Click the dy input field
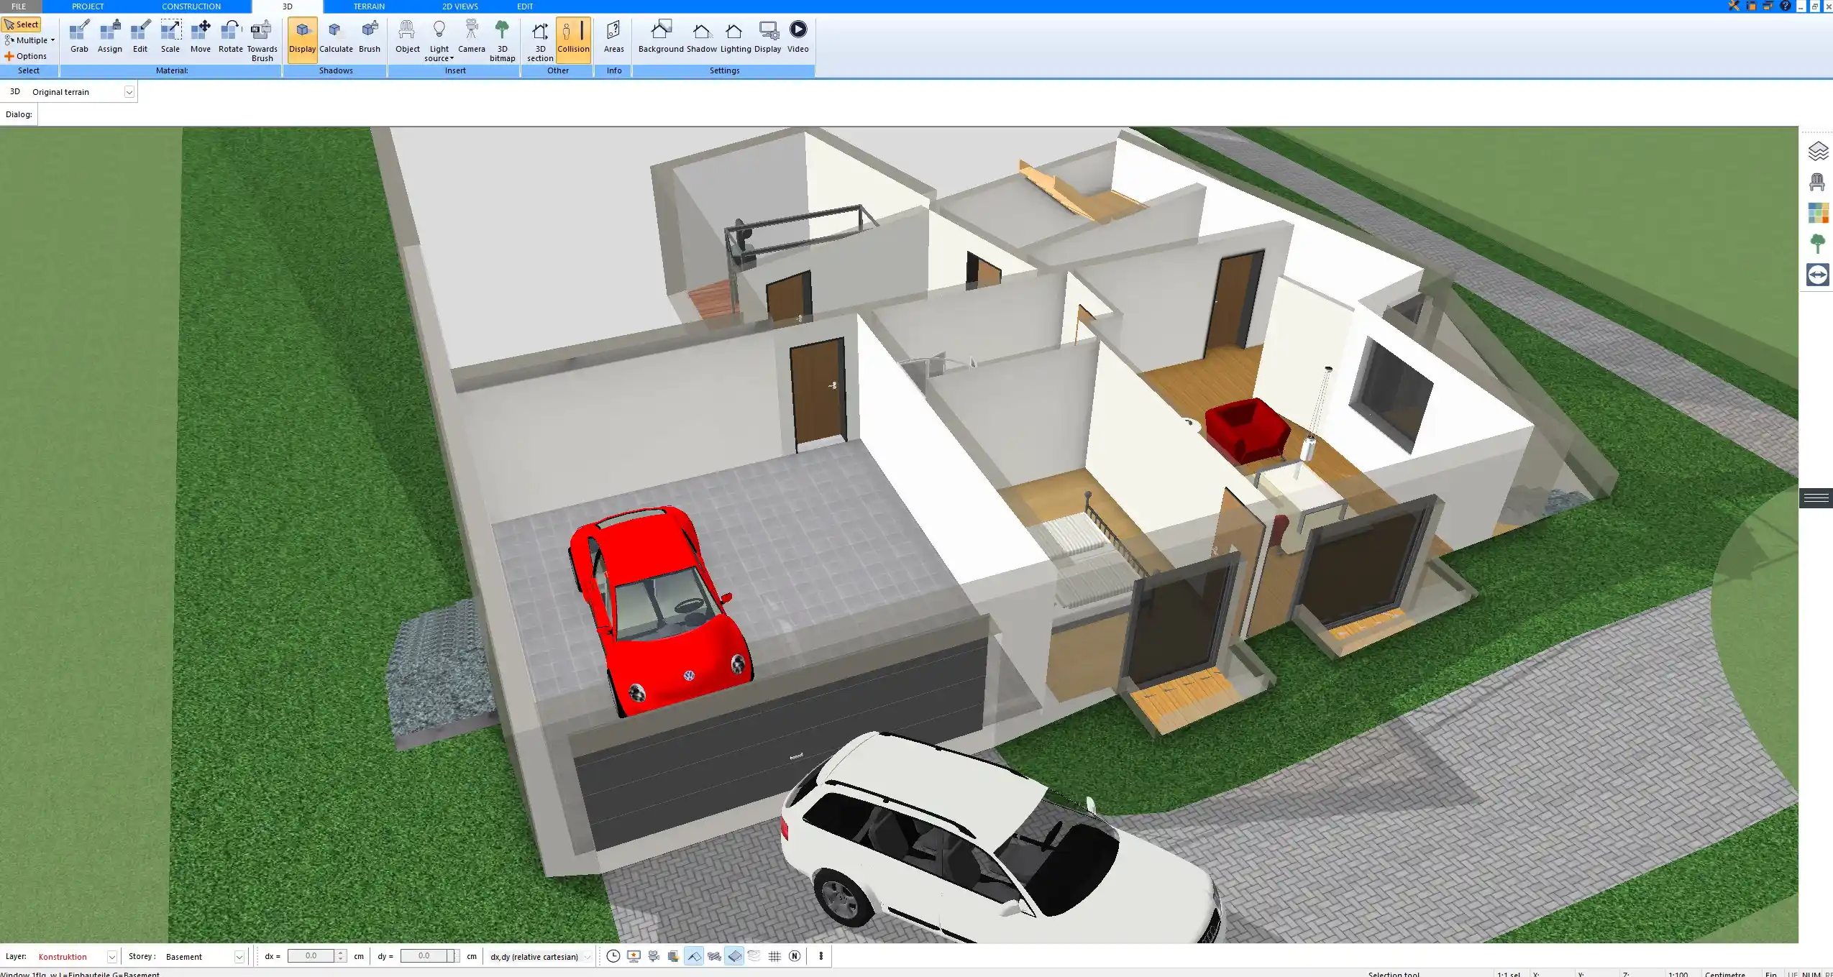 coord(424,956)
